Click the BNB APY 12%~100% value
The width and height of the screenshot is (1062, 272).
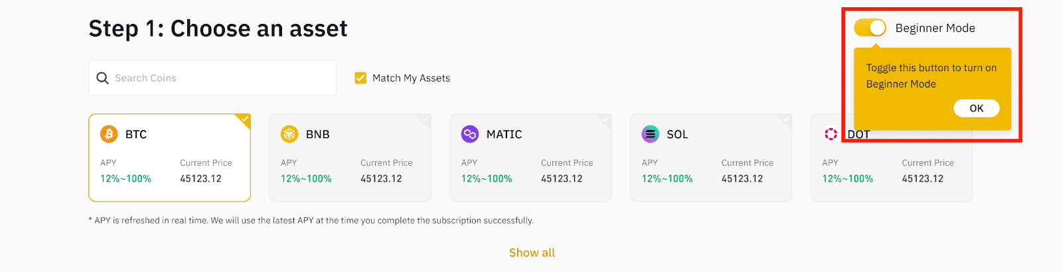point(306,178)
